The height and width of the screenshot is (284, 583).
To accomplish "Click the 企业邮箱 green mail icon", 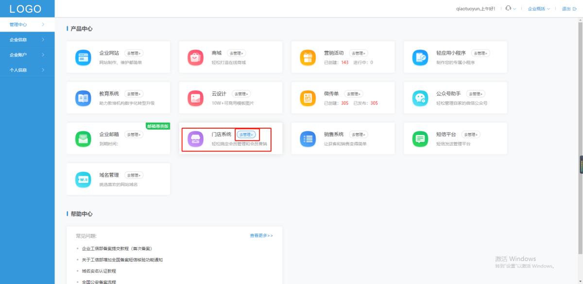I will [x=83, y=138].
